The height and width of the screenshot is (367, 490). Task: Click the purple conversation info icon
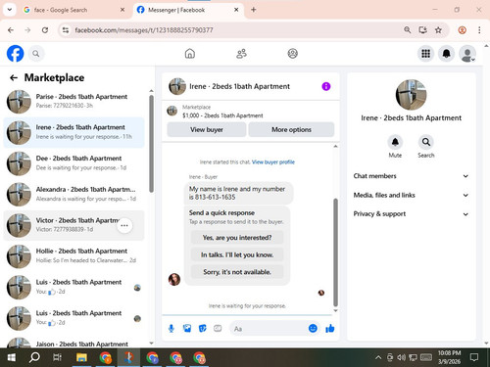(326, 86)
